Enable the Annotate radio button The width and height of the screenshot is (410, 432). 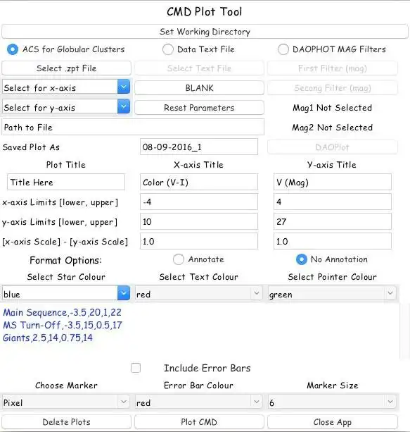point(179,259)
